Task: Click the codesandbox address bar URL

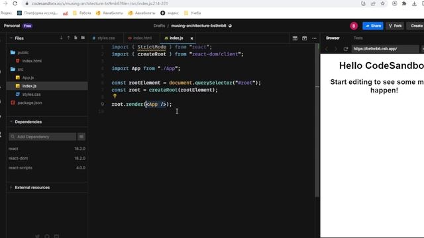Action: point(99,3)
